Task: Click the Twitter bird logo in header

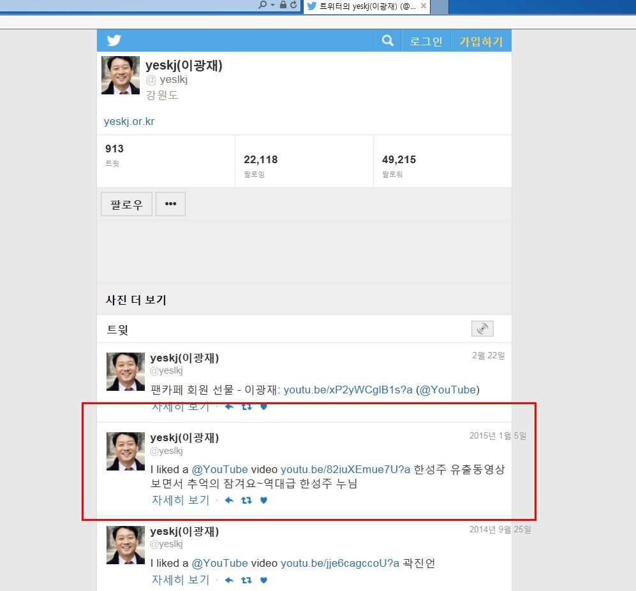Action: [114, 41]
